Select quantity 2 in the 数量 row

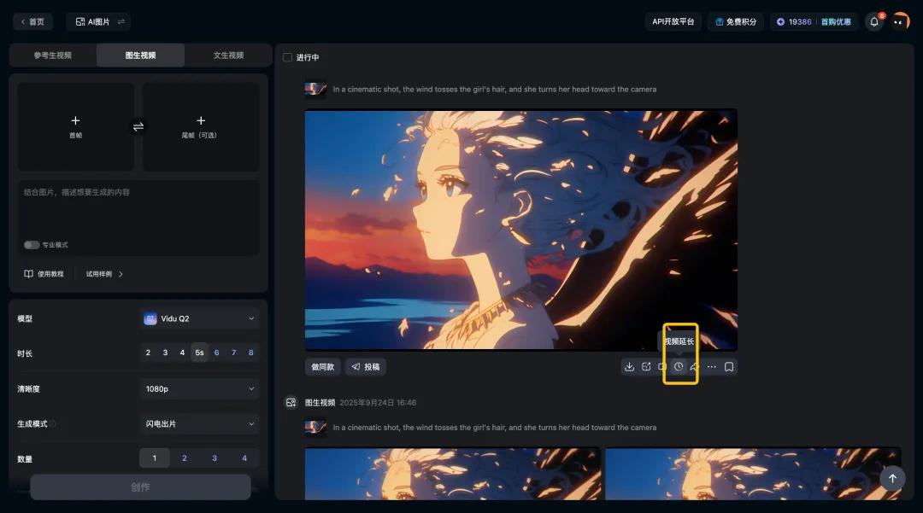tap(184, 458)
